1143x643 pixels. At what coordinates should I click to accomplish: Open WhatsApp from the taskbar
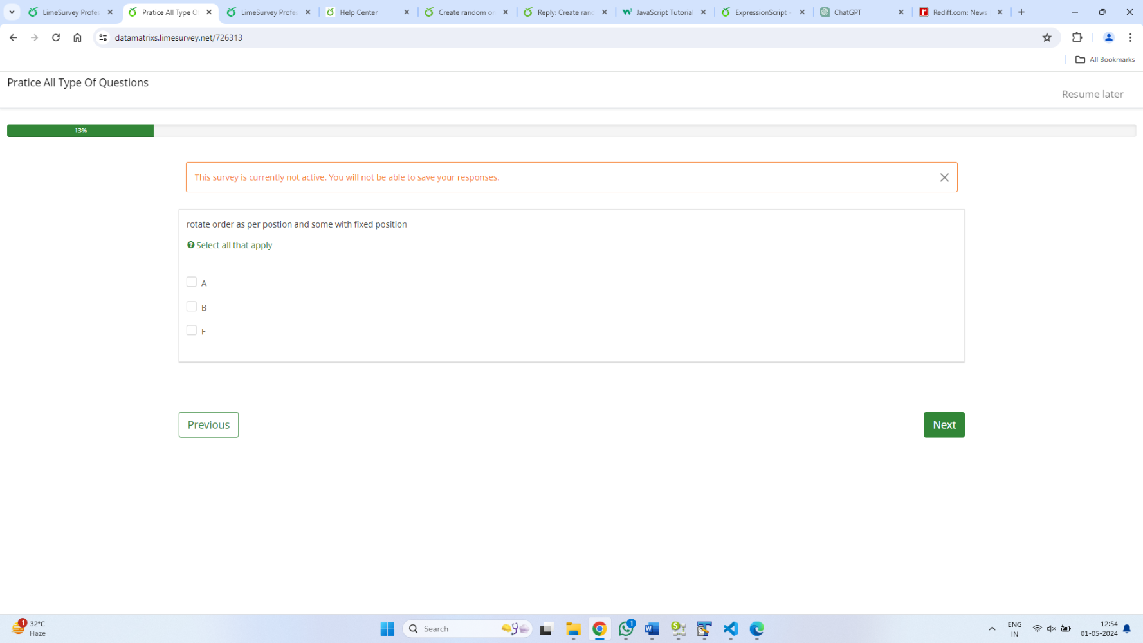626,629
